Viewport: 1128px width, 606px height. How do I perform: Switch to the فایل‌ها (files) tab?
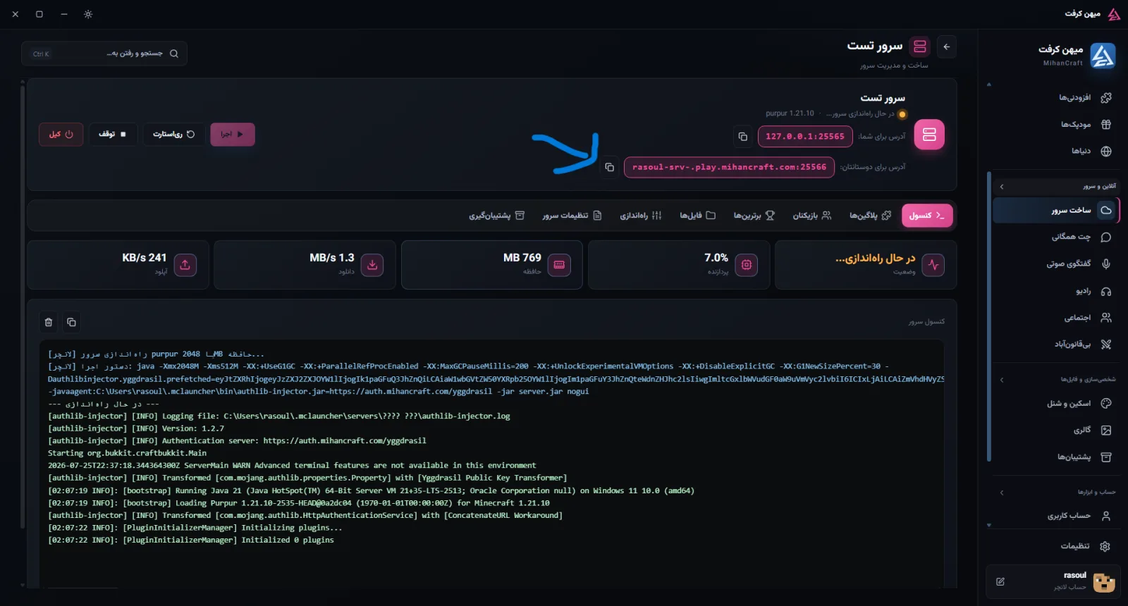697,216
